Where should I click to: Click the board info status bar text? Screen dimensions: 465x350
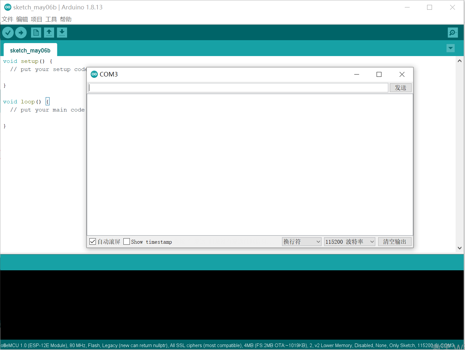tap(227, 345)
